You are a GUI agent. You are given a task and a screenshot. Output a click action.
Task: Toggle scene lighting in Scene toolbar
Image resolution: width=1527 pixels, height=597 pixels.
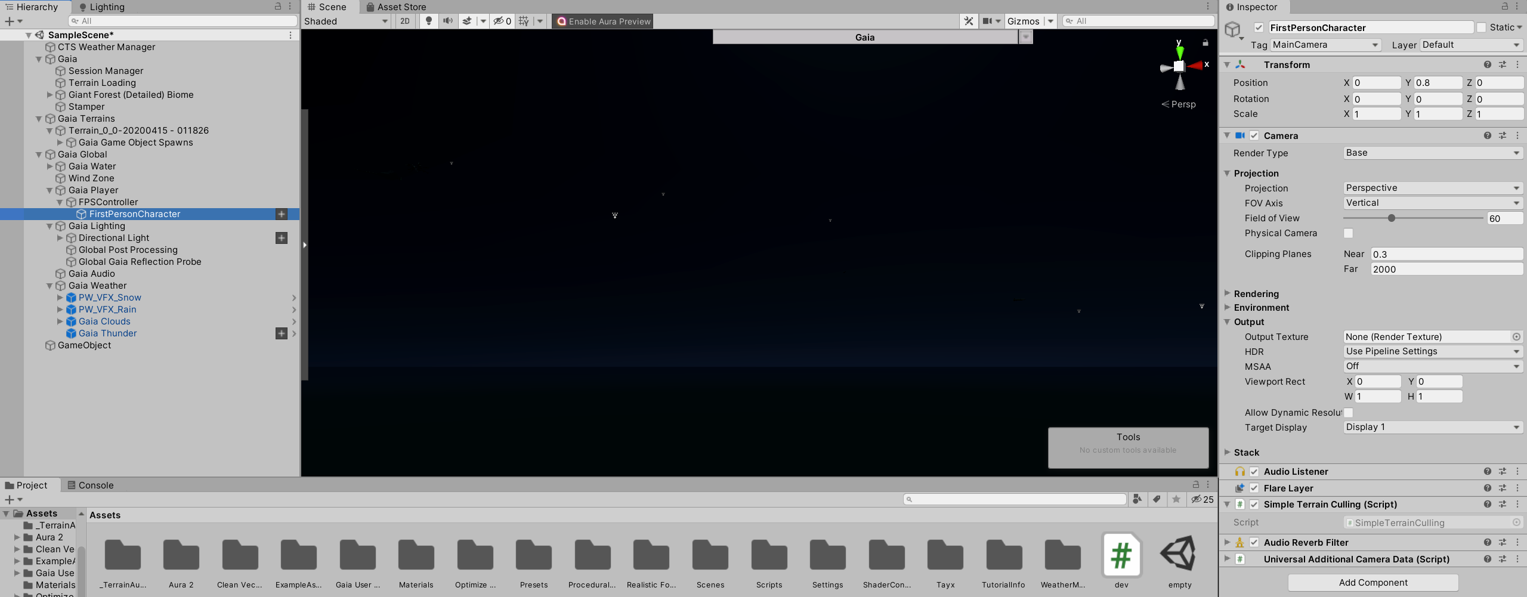429,21
